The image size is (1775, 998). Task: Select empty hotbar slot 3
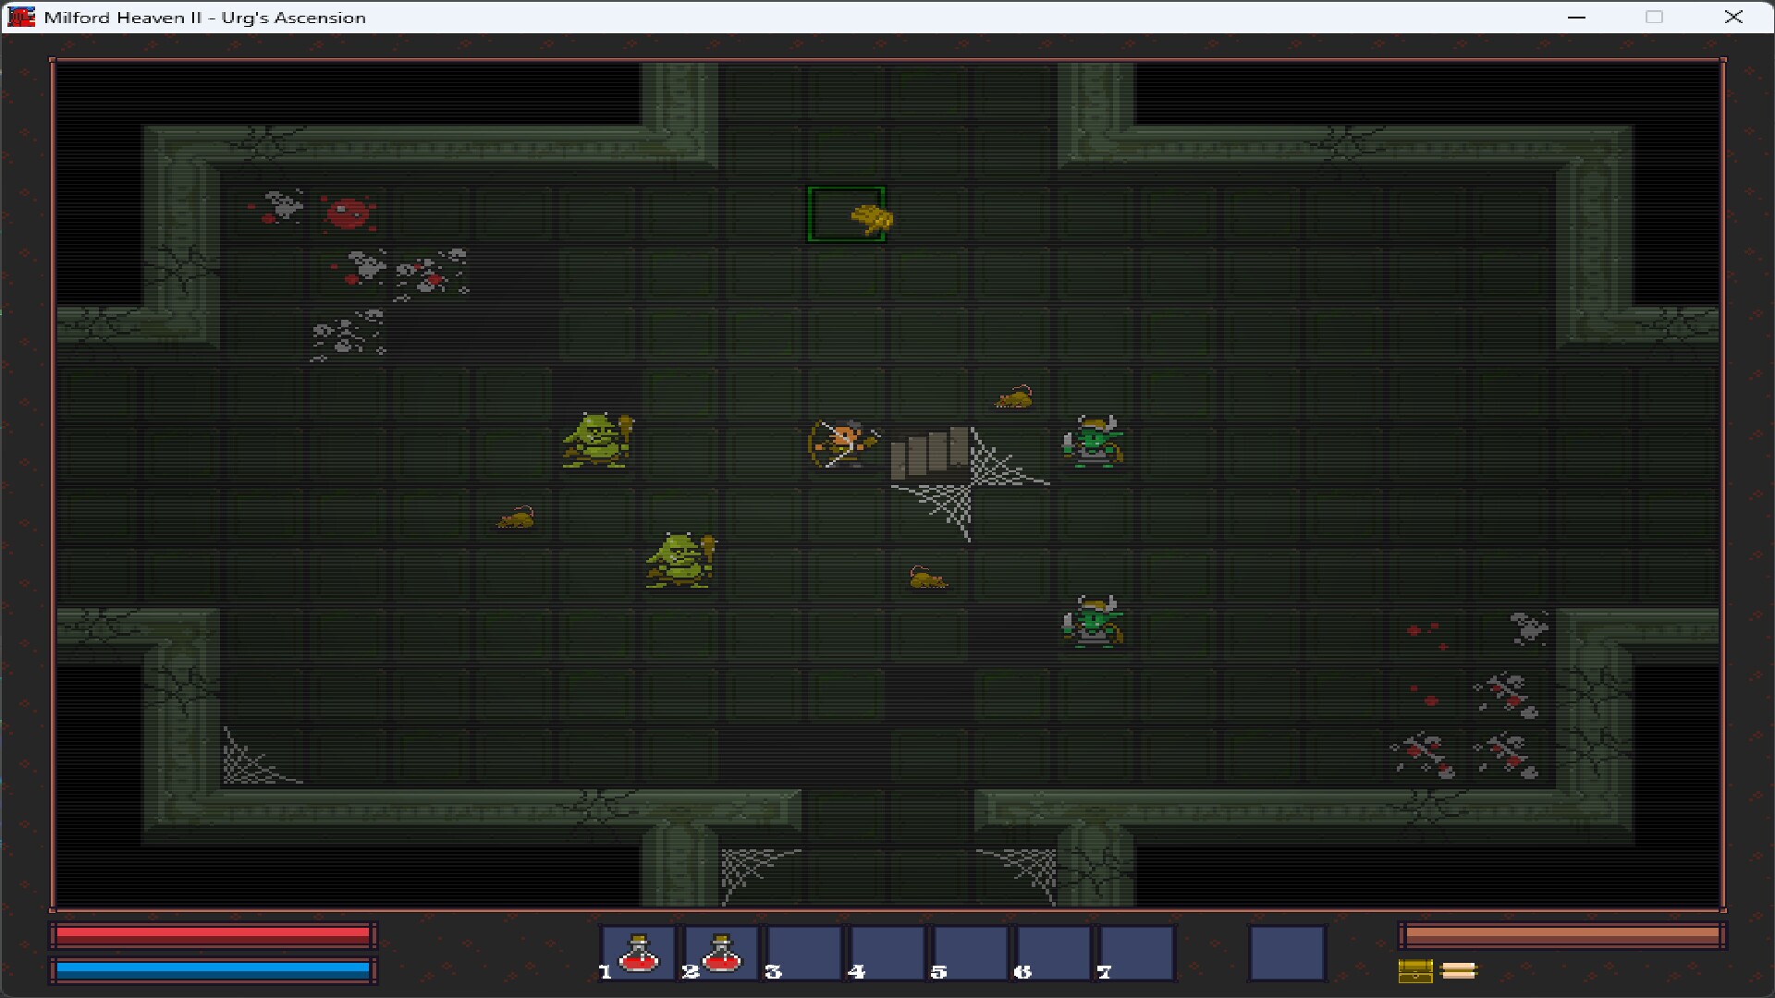tap(804, 953)
